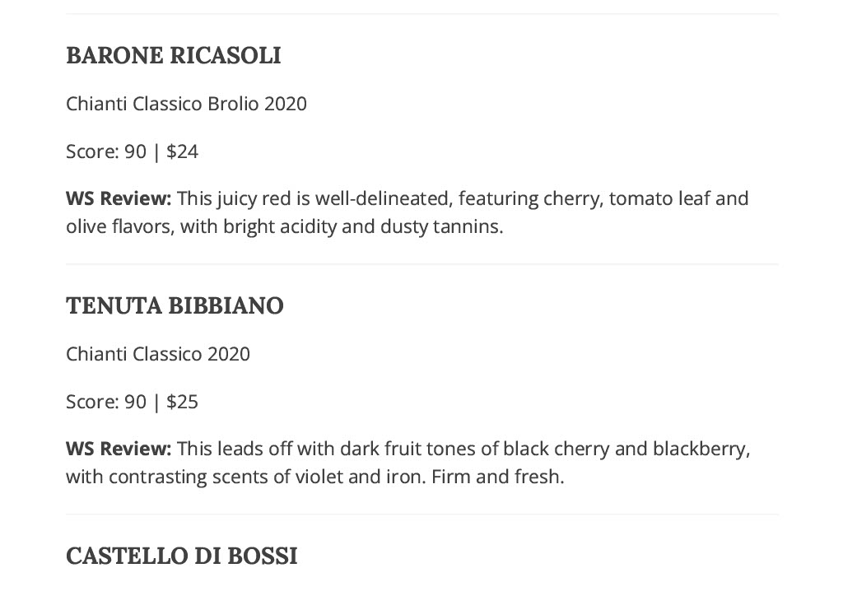Click Barone Ricasoli's Score: 90 | $24 line

tap(133, 151)
